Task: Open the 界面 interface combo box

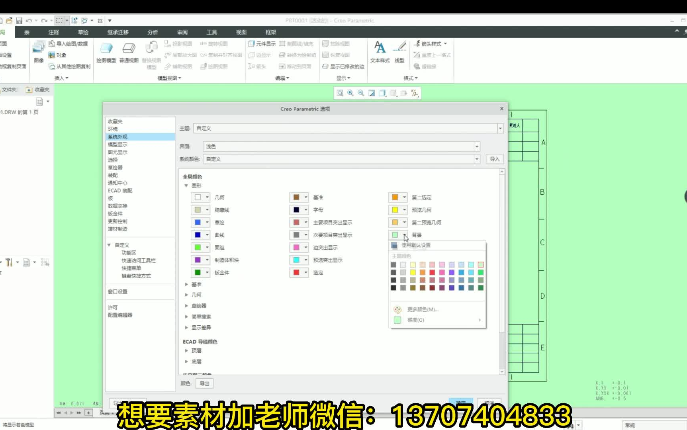Action: pyautogui.click(x=341, y=147)
